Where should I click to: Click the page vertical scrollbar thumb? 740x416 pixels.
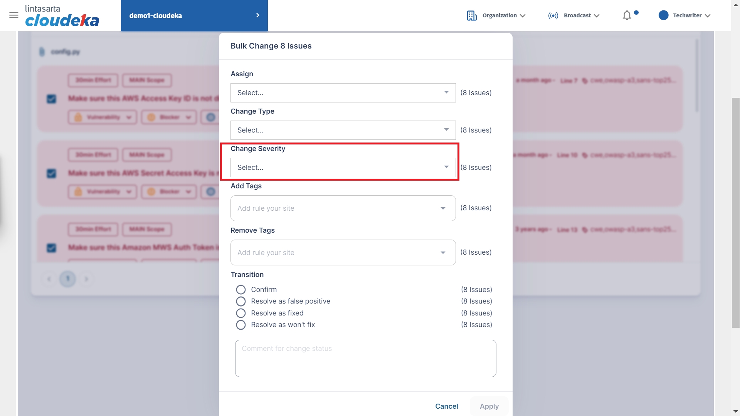coord(735,212)
